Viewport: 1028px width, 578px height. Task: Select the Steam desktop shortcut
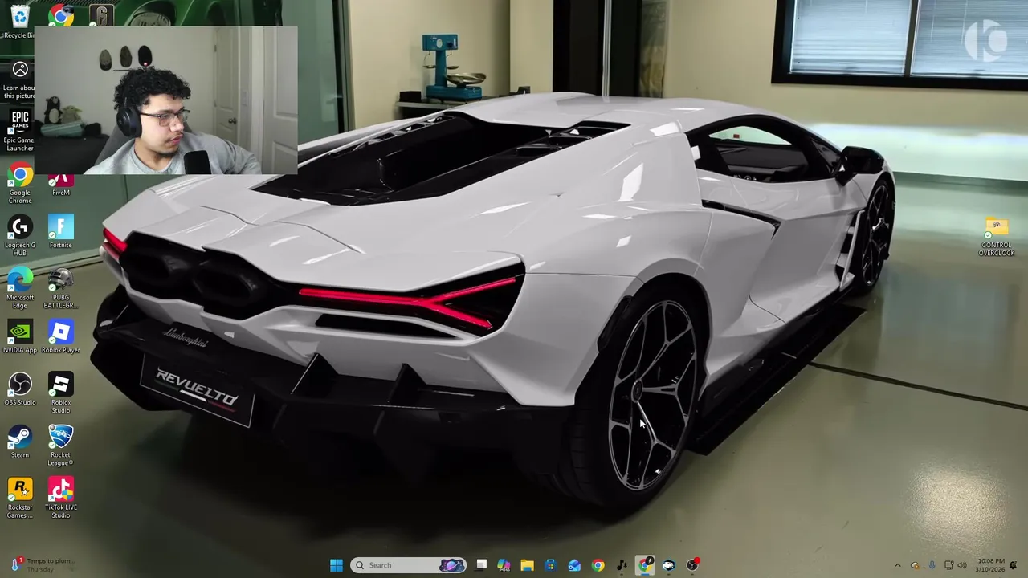[x=19, y=442]
